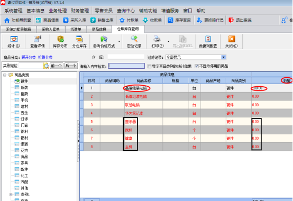The image size is (293, 201).
Task: Open 收款单 toolbar shortcut
Action: (152, 20)
